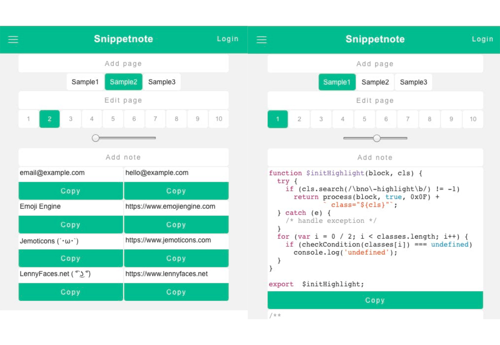500x345 pixels.
Task: Open hamburger menu in left panel
Action: (13, 39)
